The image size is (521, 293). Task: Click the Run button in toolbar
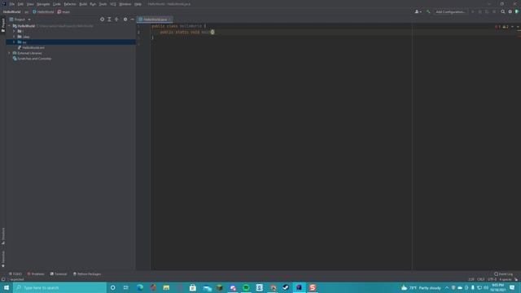click(x=472, y=11)
